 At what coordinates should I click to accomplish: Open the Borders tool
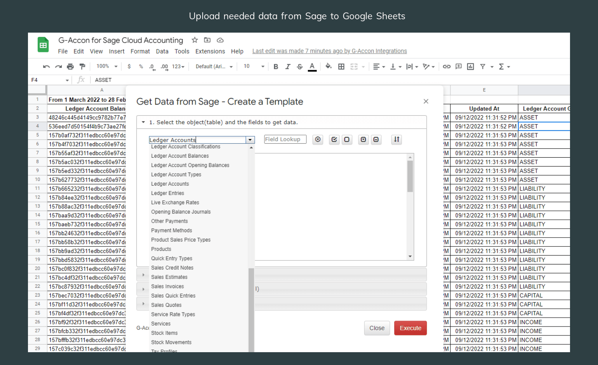point(341,67)
